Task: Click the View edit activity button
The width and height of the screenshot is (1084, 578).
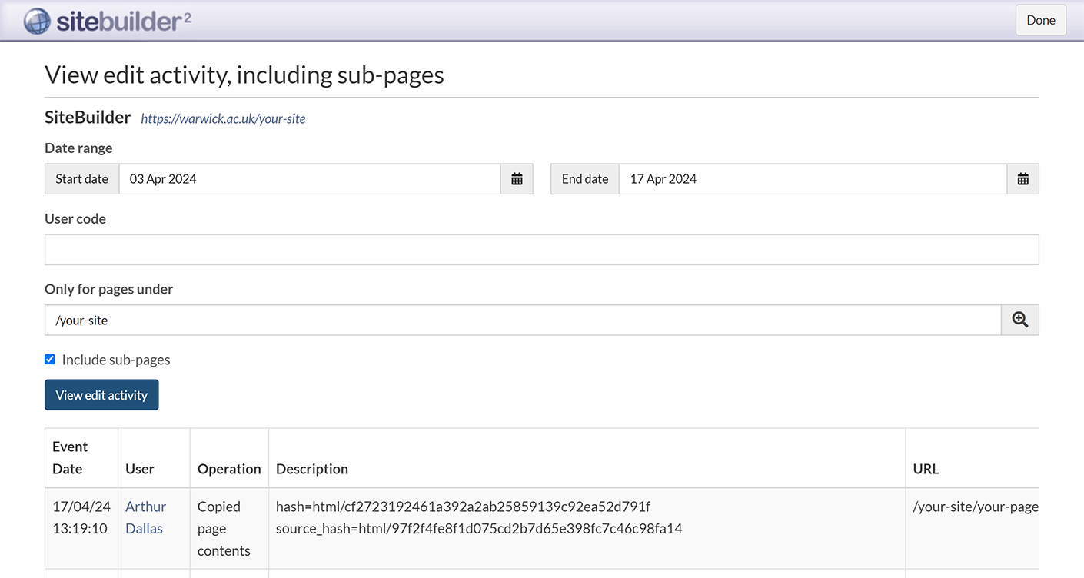Action: 101,395
